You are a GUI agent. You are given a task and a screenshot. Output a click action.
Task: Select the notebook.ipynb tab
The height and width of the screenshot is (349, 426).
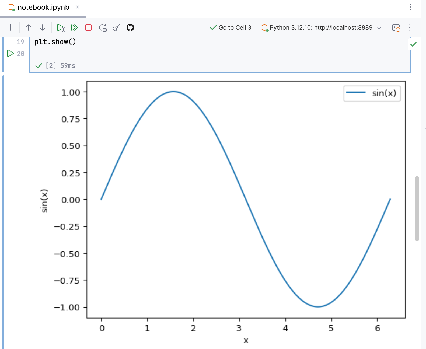(43, 7)
